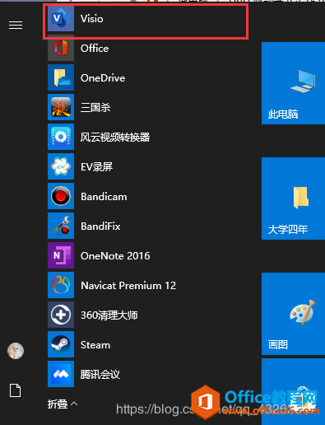Open 360清理大师 cleaner

tap(146, 315)
